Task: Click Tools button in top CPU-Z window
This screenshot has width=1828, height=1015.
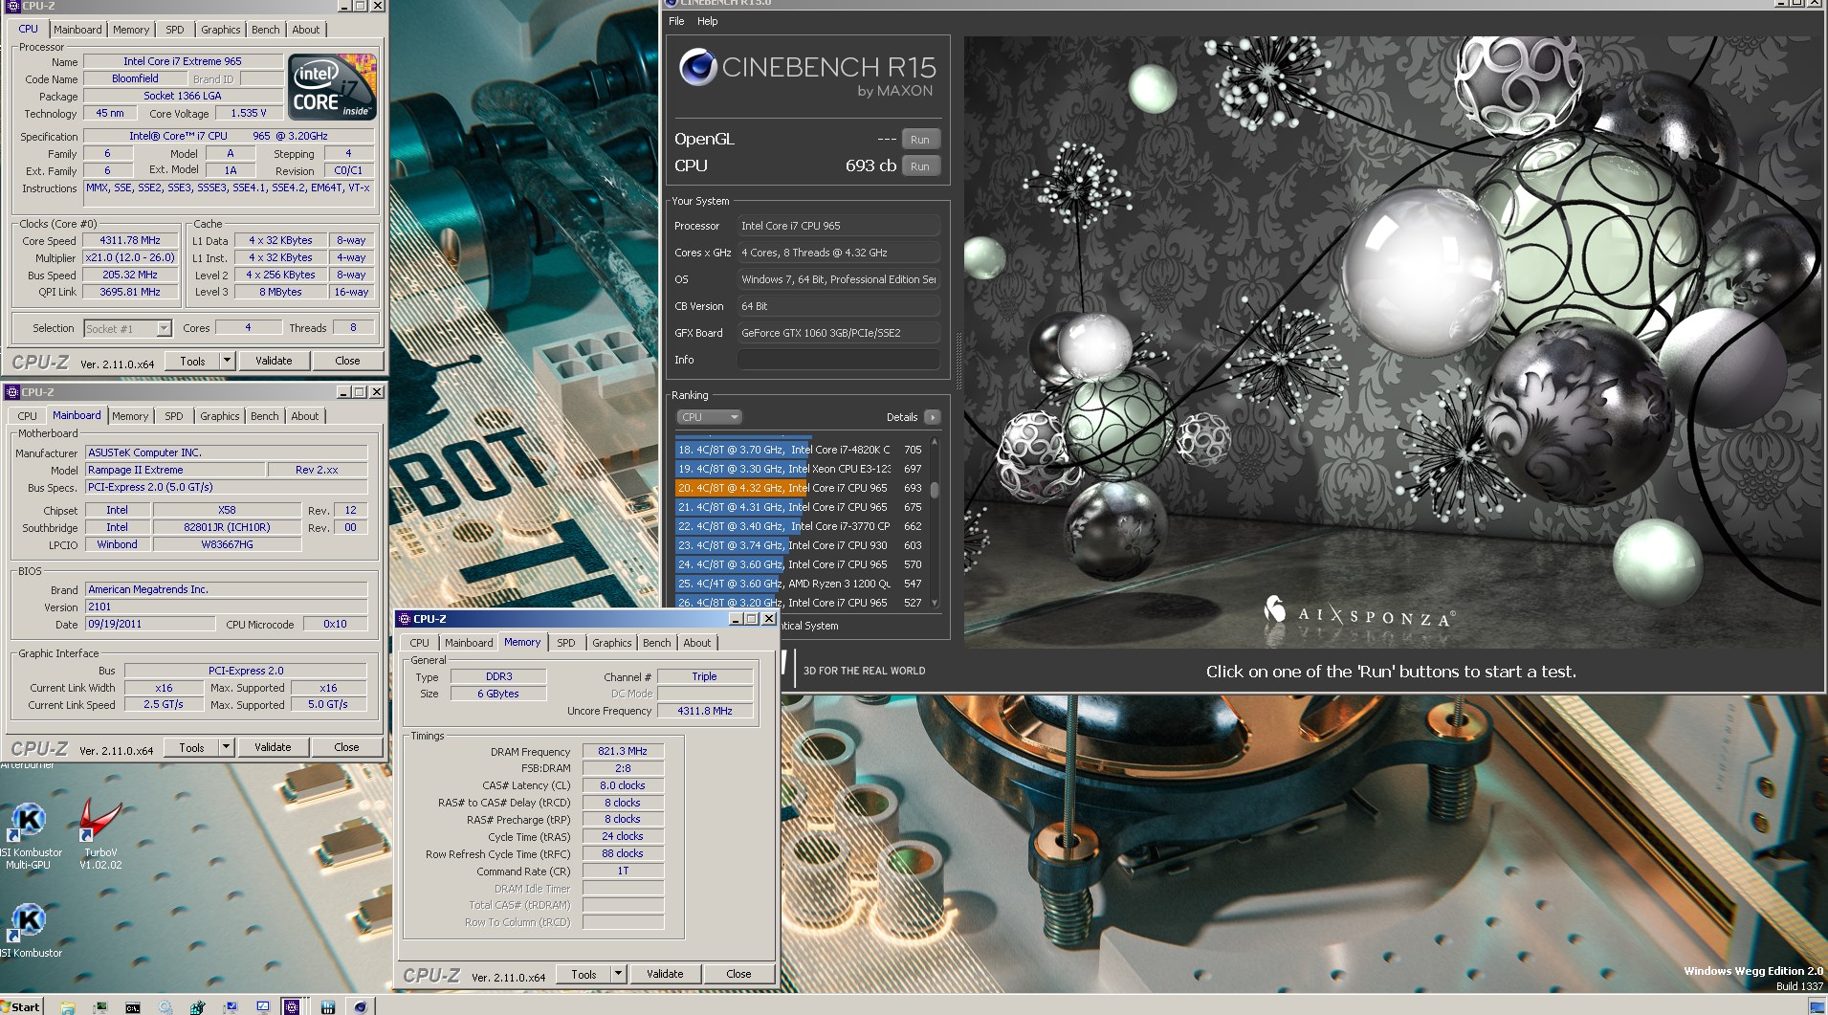Action: (x=192, y=361)
